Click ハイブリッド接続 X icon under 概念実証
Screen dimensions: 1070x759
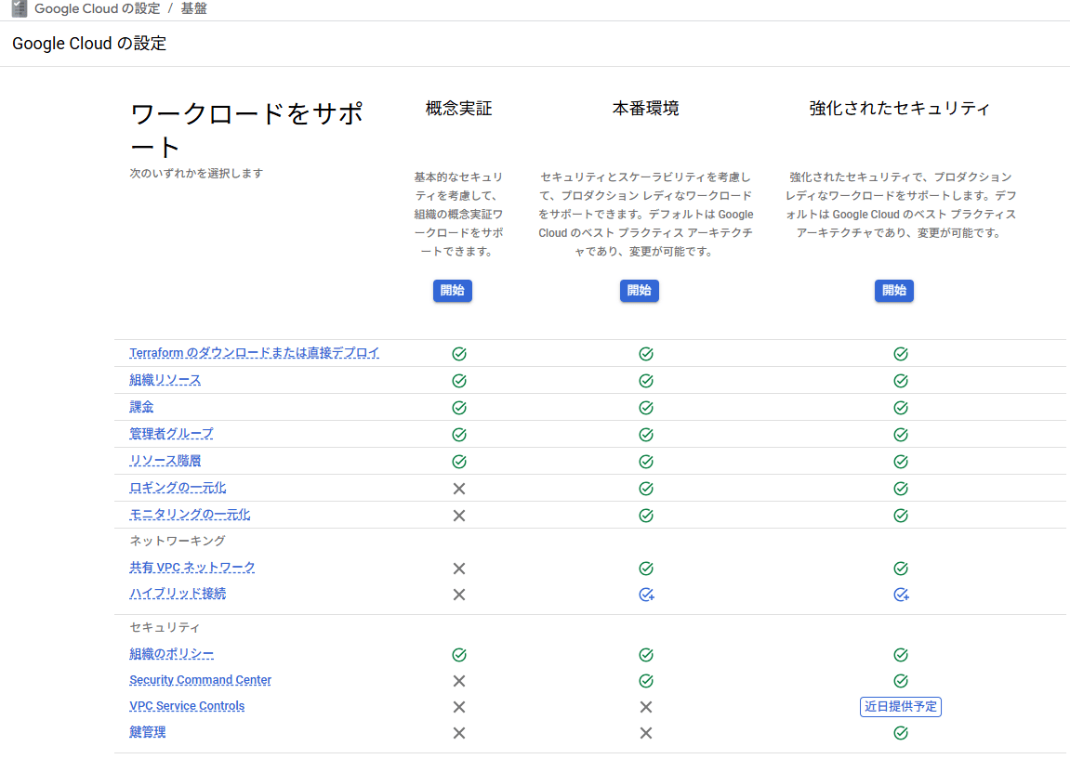click(x=459, y=595)
